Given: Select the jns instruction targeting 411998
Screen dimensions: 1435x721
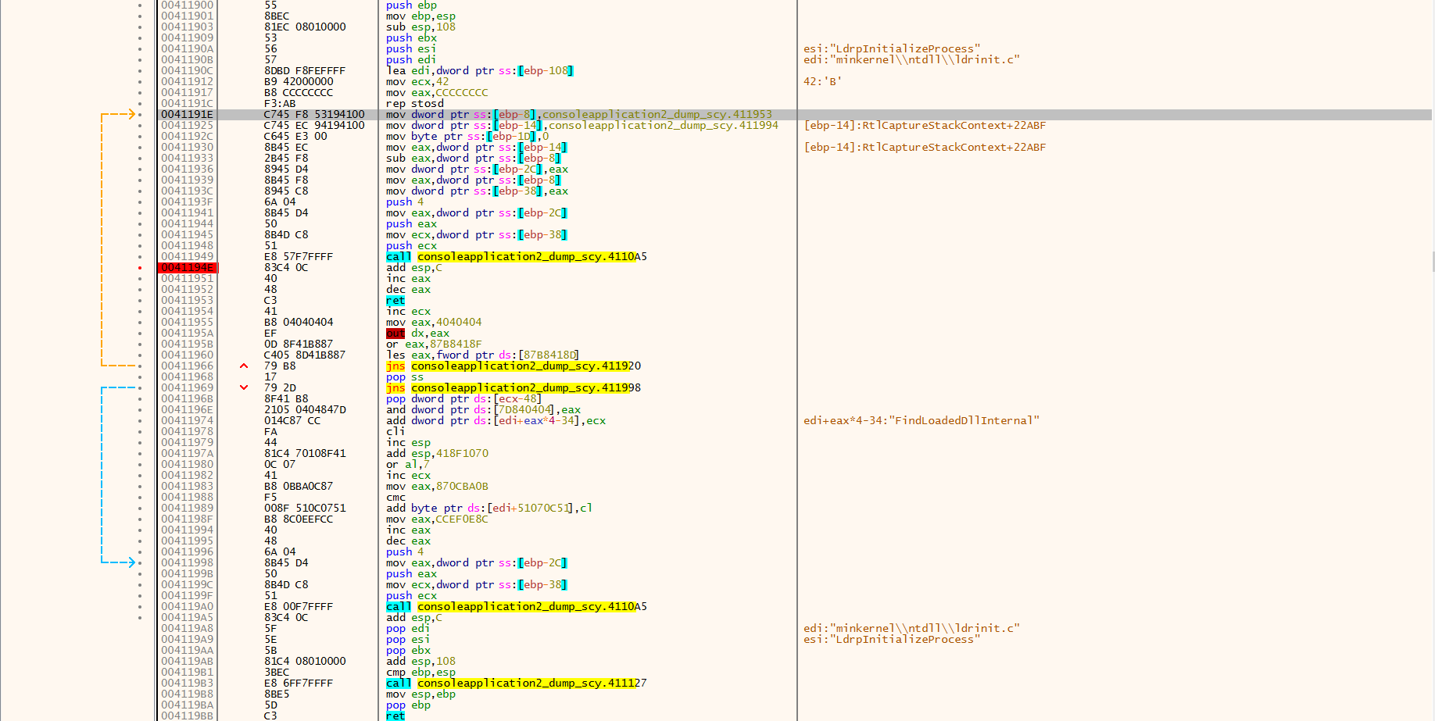Looking at the screenshot, I should [x=513, y=388].
